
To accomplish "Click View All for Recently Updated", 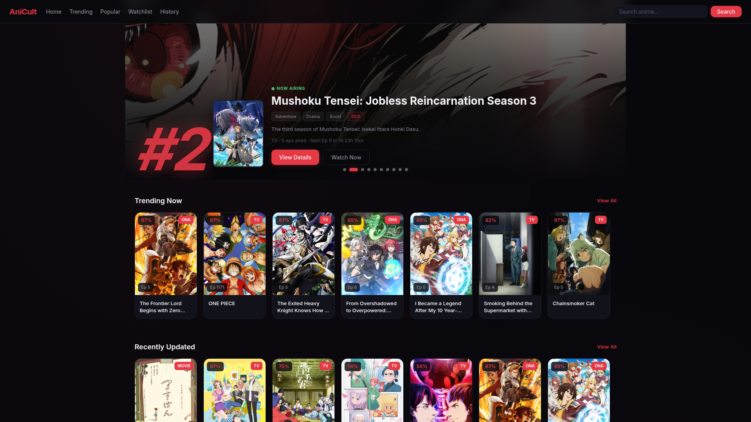I will point(607,347).
